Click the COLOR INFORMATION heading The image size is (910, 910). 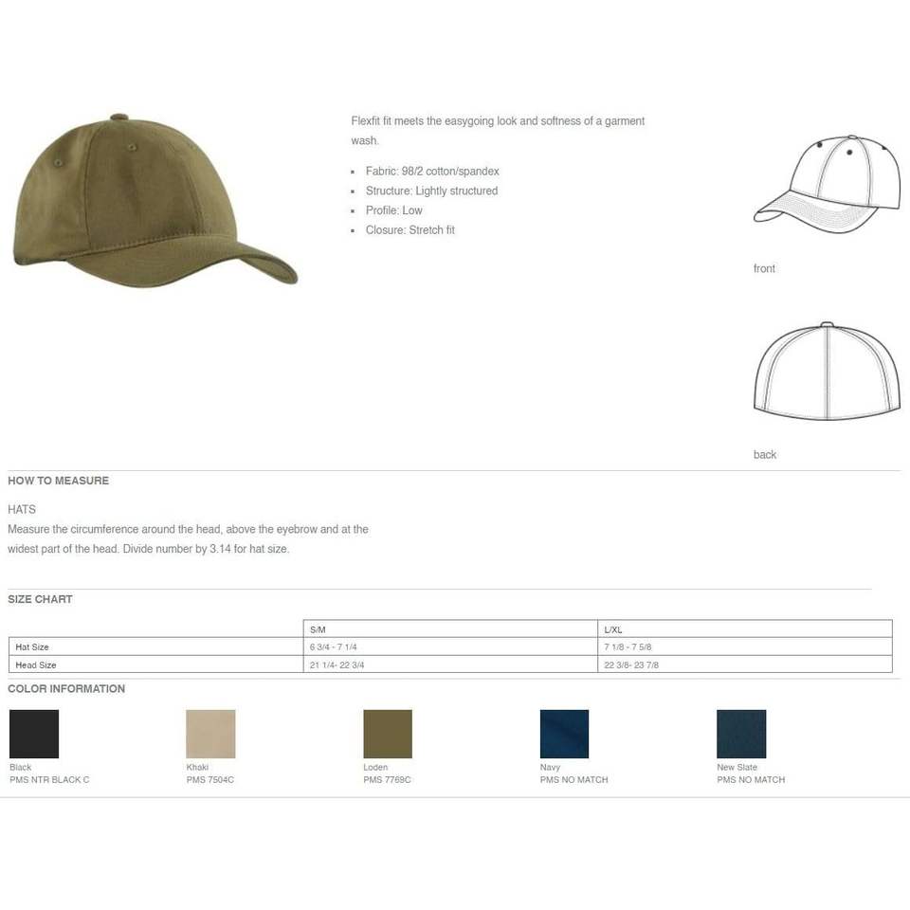click(x=66, y=688)
